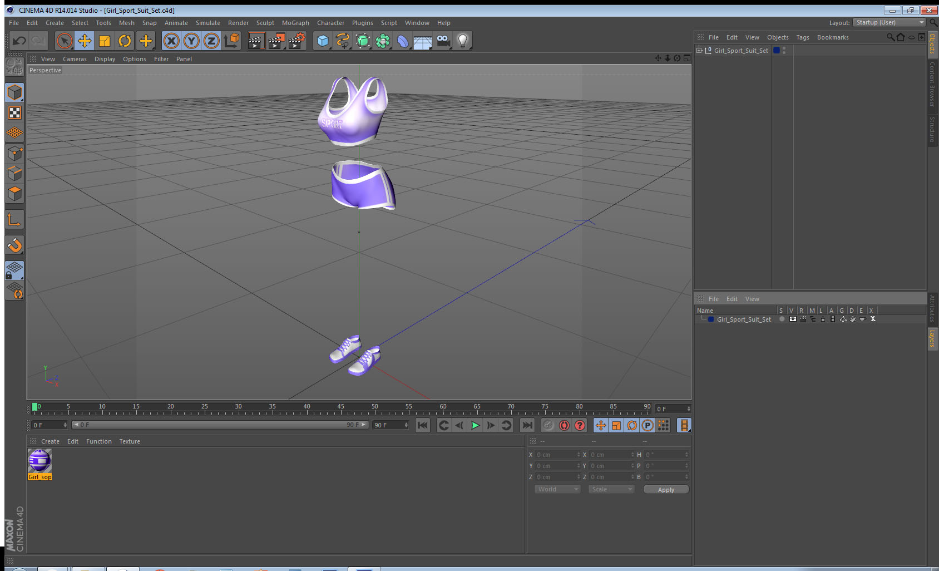Click the preview range slider bar
The image size is (939, 571).
coord(220,425)
